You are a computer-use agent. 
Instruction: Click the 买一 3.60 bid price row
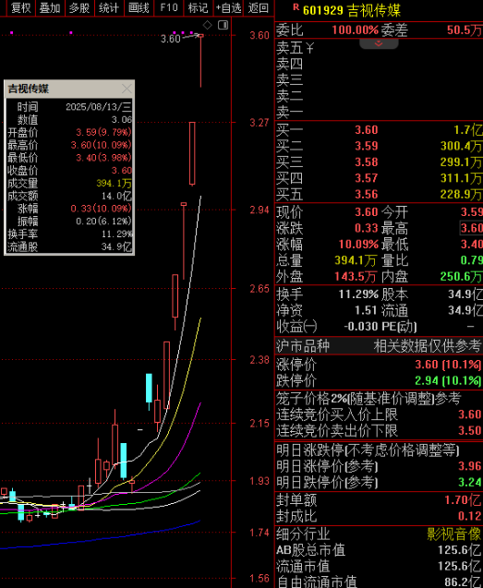[x=379, y=130]
